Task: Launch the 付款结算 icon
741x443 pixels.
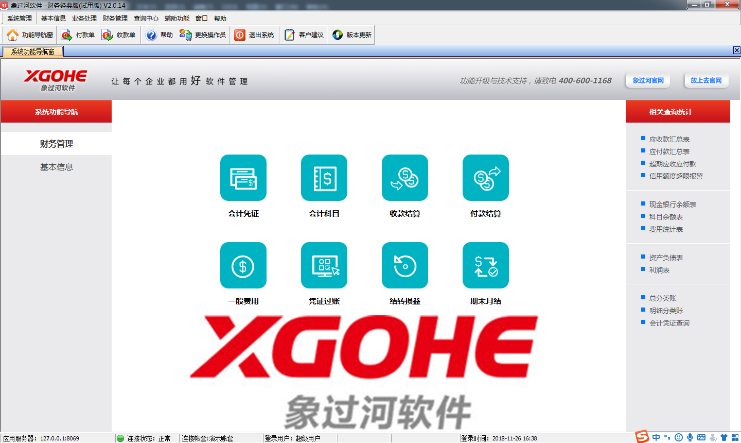Action: (485, 178)
